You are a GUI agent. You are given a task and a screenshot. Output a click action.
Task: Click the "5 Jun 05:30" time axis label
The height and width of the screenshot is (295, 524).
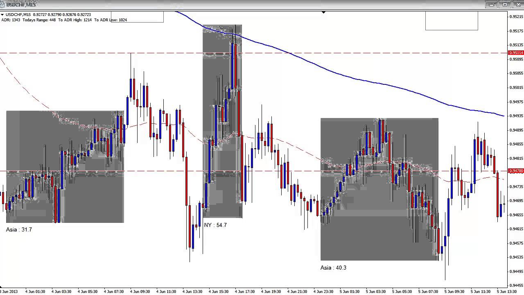click(402, 292)
